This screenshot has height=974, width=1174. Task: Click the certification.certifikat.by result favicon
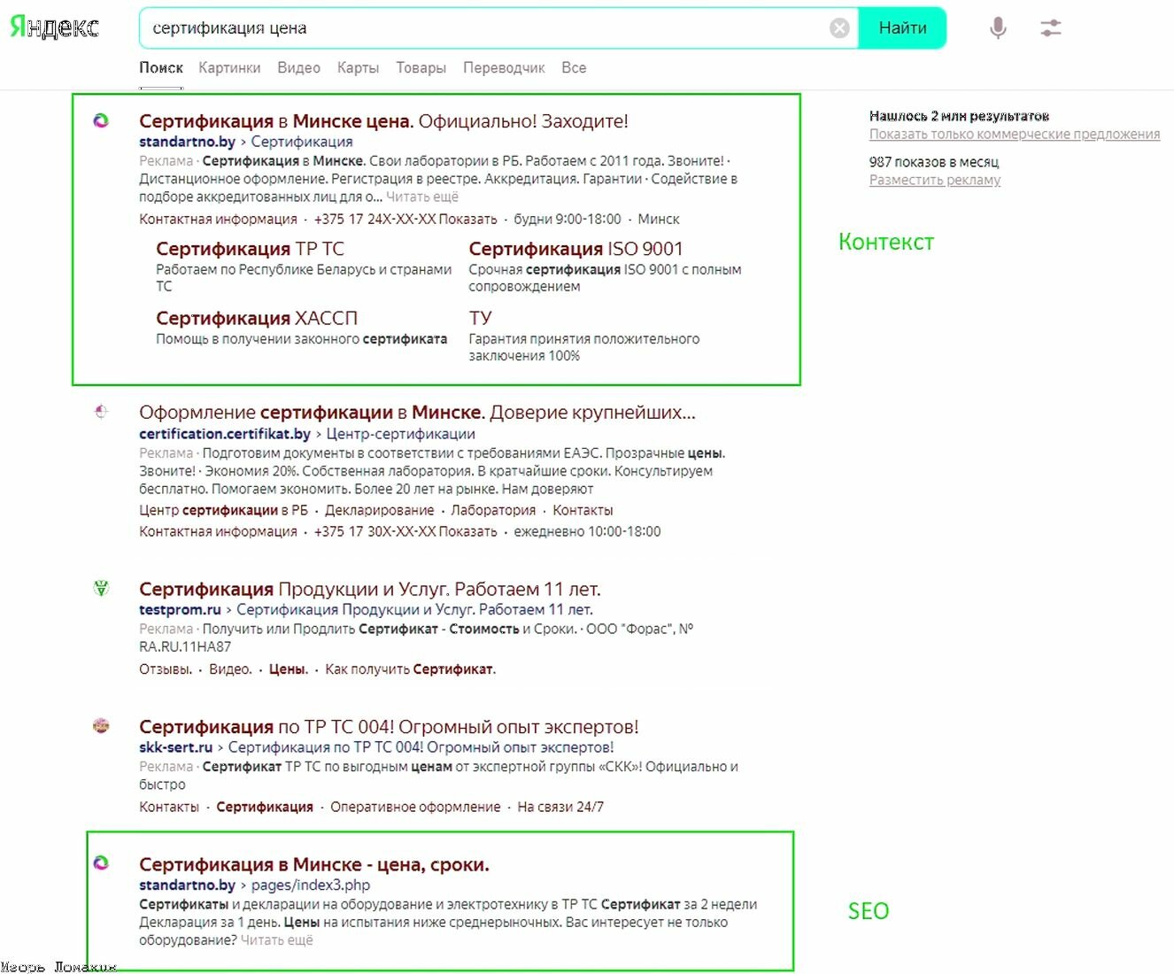pyautogui.click(x=100, y=411)
